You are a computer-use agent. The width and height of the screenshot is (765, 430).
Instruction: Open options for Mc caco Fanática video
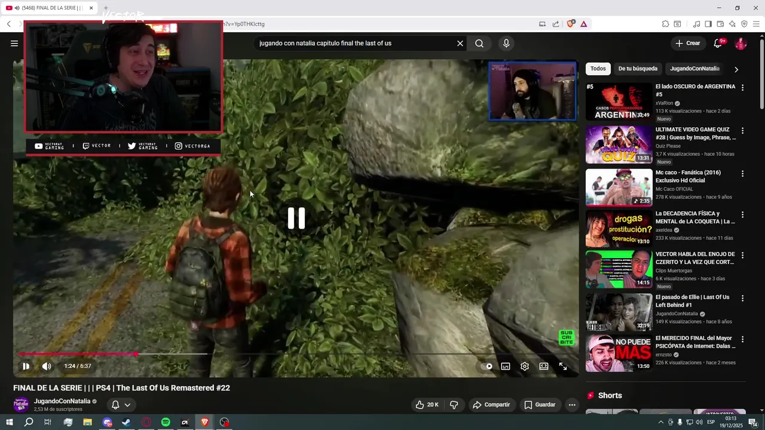(743, 173)
